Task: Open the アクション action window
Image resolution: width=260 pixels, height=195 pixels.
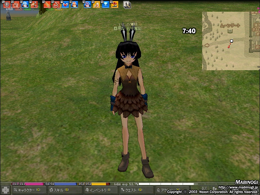Action: 173,190
